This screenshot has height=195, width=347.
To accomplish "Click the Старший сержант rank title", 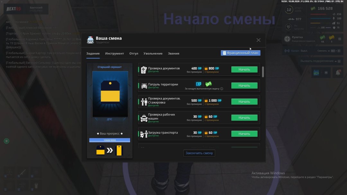I will click(110, 67).
